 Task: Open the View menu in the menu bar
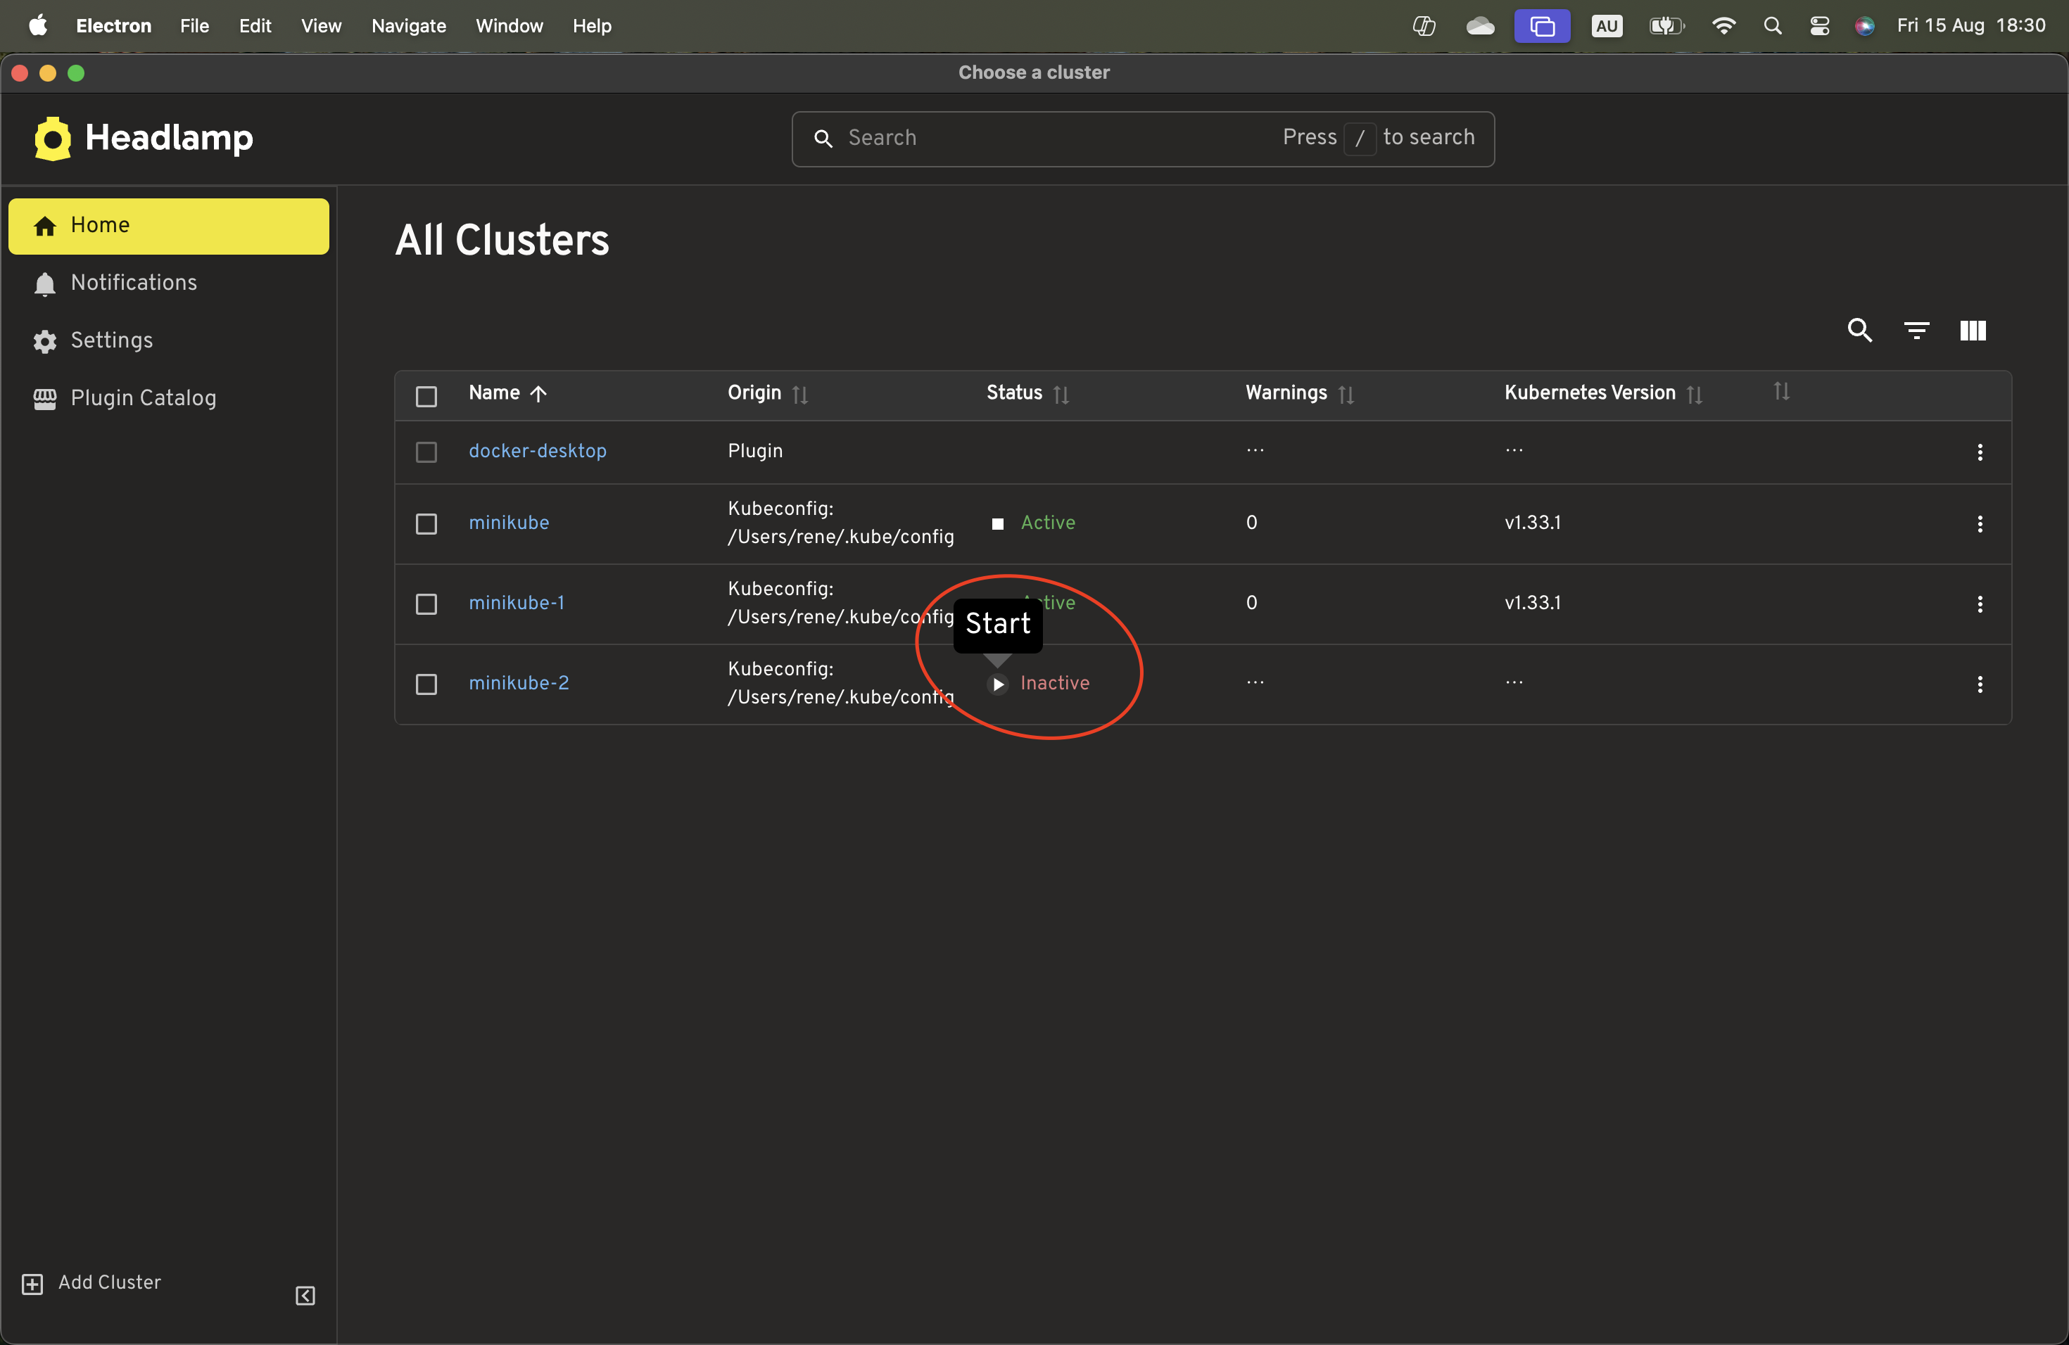coord(320,25)
